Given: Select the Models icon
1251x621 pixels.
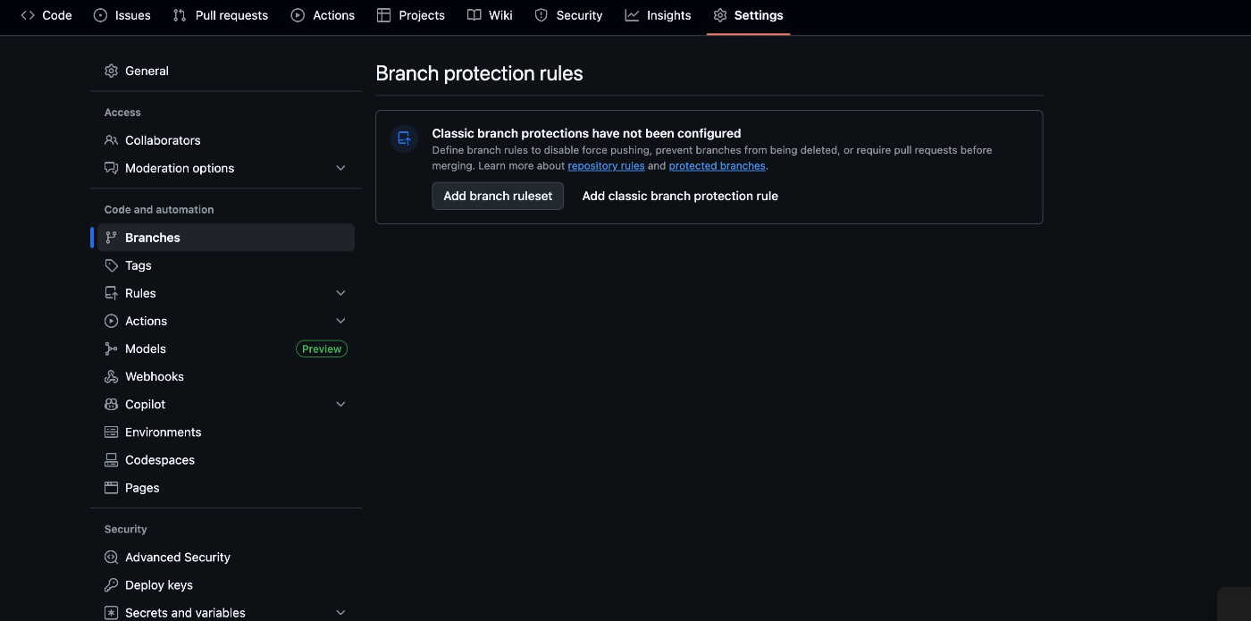Looking at the screenshot, I should tap(110, 348).
